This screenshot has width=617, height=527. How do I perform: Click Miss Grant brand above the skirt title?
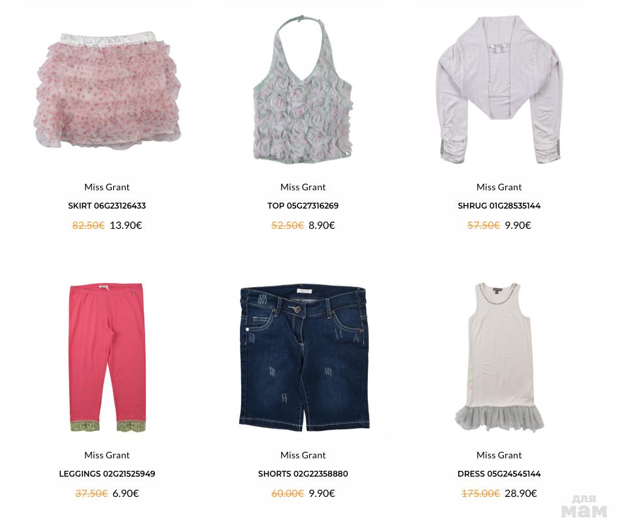[107, 187]
